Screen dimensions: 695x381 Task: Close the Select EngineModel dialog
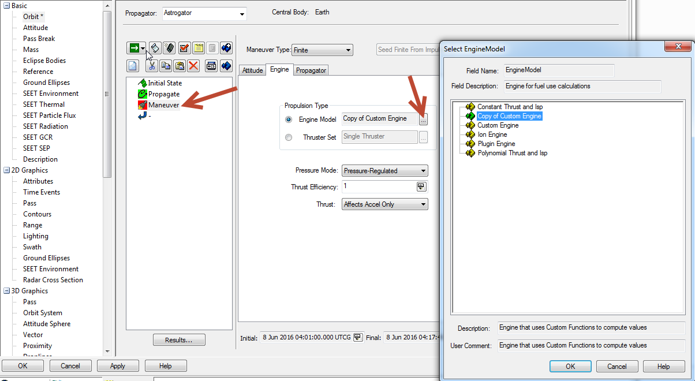[678, 46]
